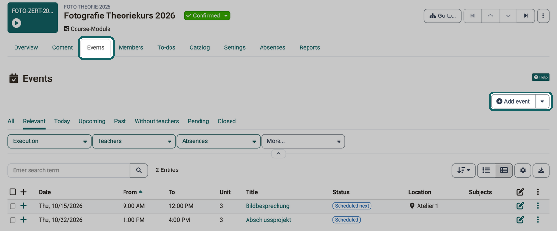Open the three-dot menu in header

click(543, 16)
